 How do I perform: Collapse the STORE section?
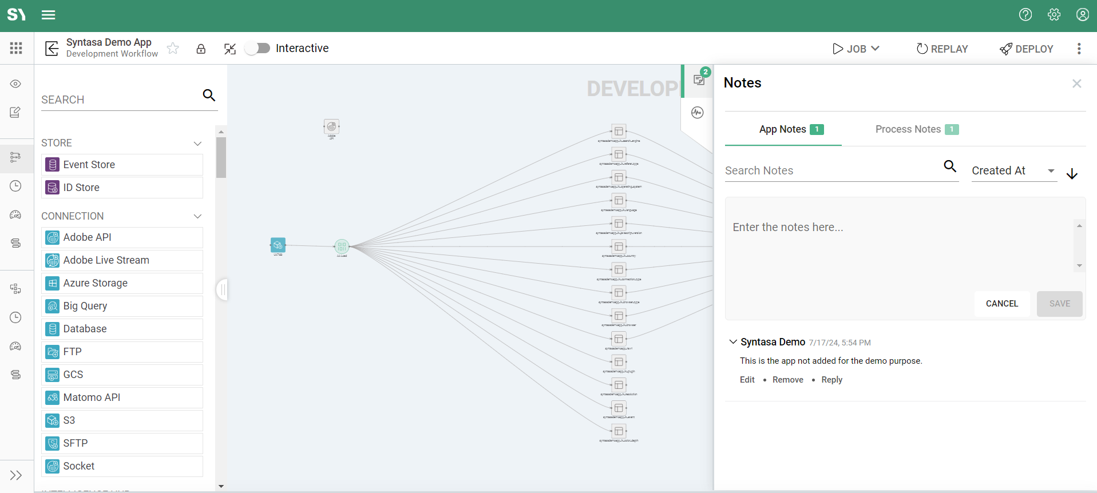tap(197, 143)
